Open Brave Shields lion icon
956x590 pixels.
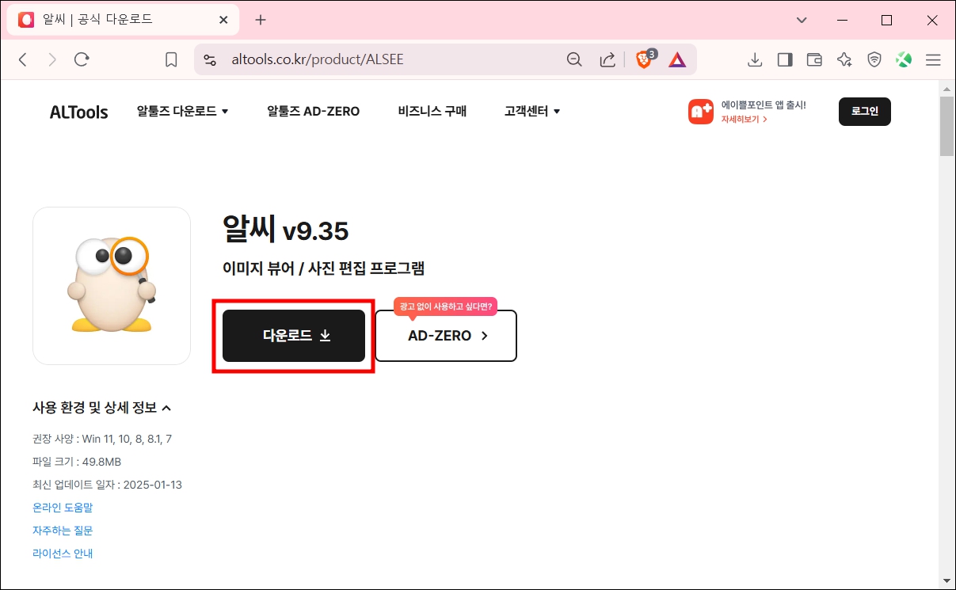(646, 59)
